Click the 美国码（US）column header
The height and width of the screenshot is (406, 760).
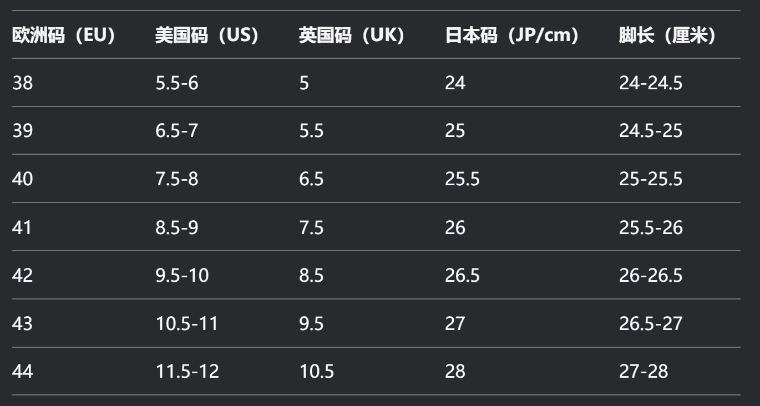click(x=207, y=36)
